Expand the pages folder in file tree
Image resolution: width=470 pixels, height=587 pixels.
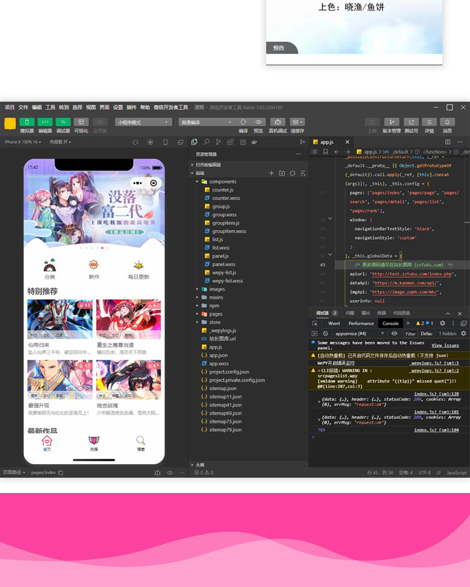click(x=216, y=314)
